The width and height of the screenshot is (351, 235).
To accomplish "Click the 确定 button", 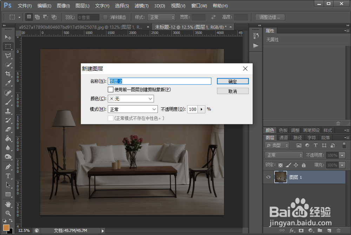I will tap(233, 81).
